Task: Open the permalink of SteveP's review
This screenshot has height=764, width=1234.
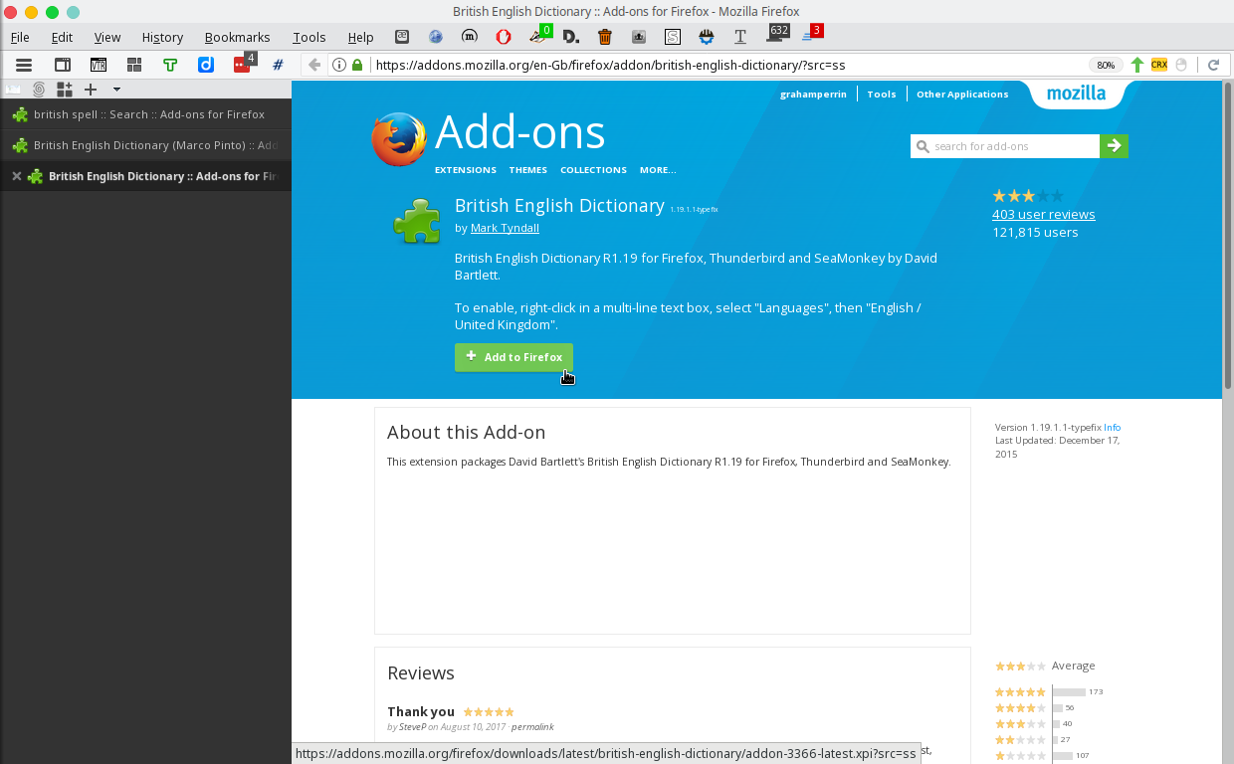Action: tap(532, 727)
